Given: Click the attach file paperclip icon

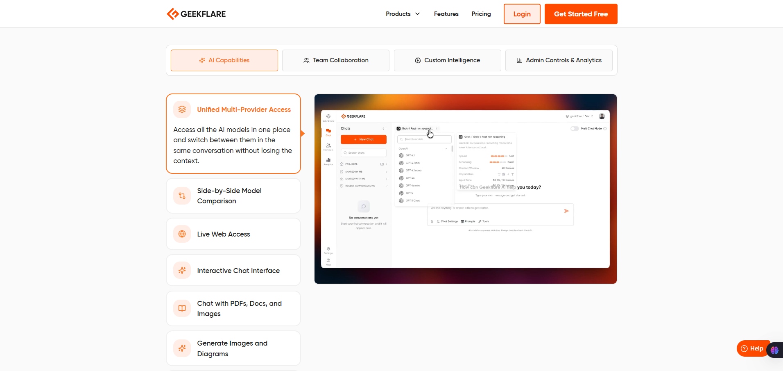Looking at the screenshot, I should tap(432, 221).
